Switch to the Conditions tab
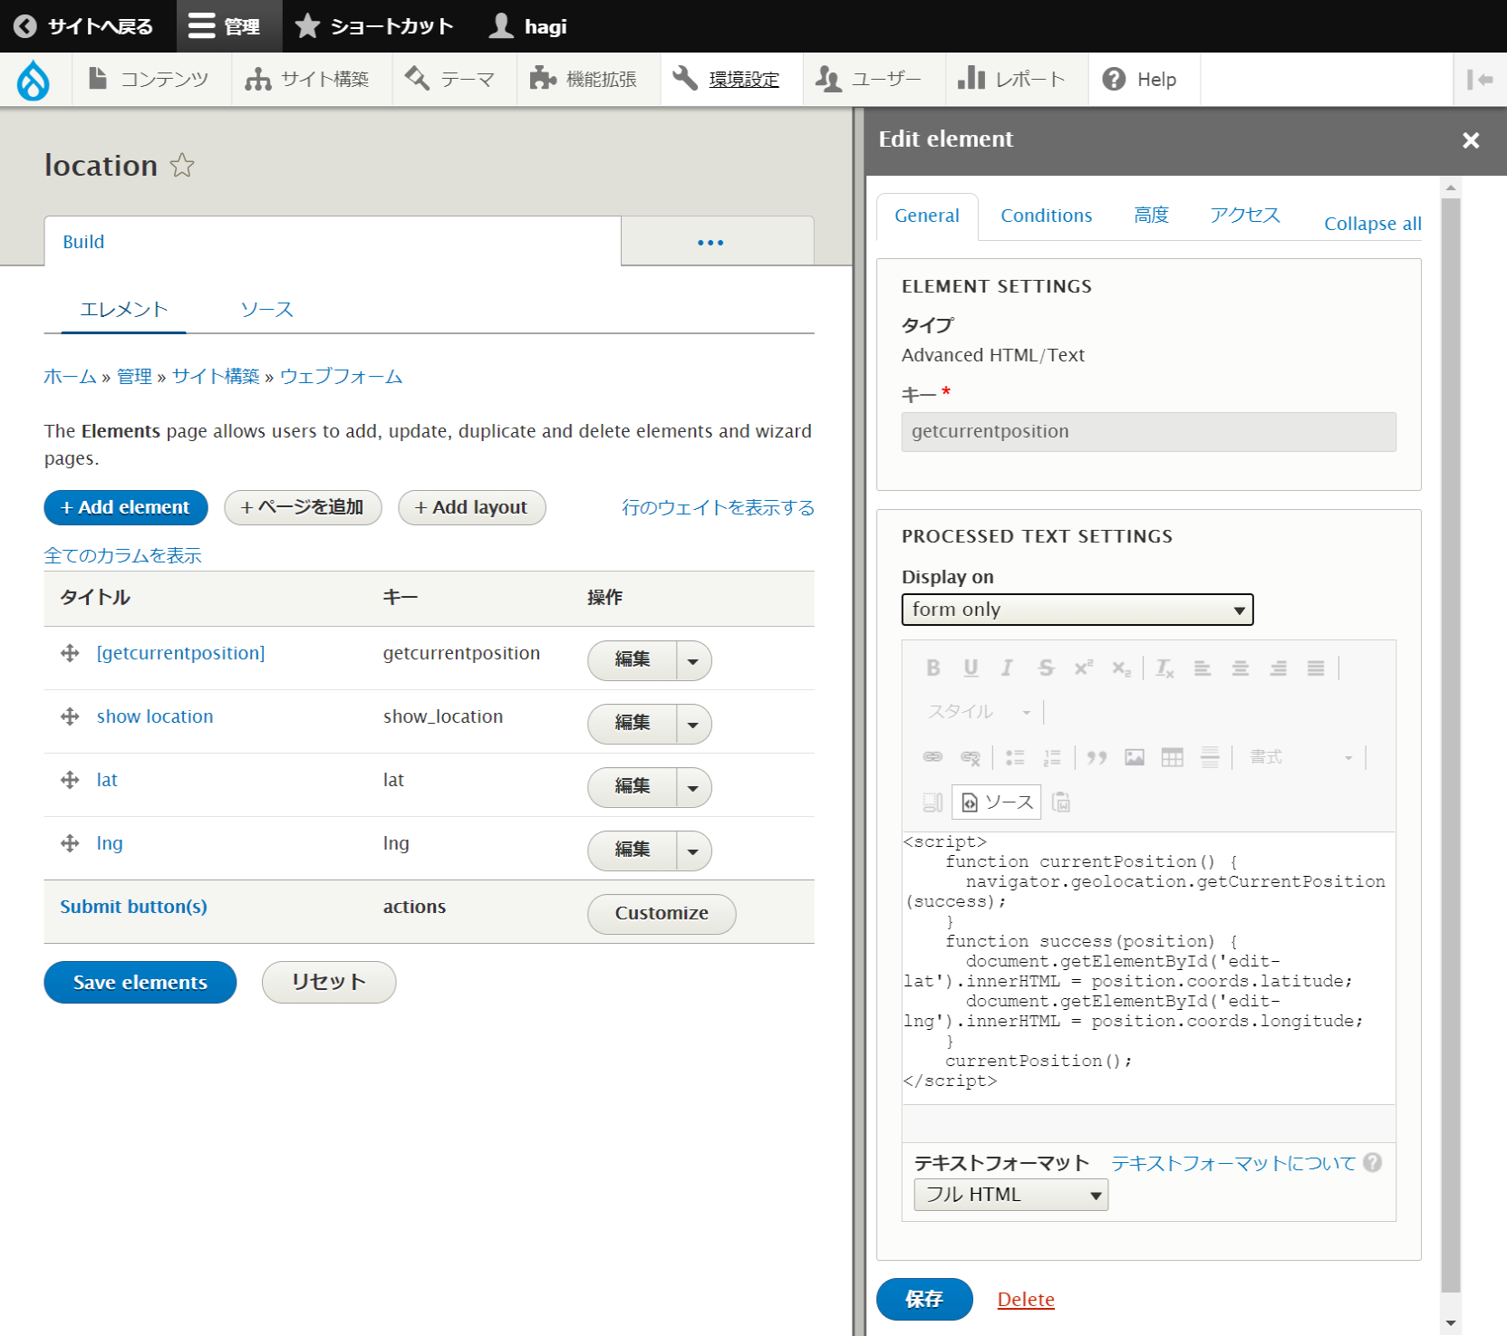This screenshot has height=1336, width=1507. click(1047, 216)
